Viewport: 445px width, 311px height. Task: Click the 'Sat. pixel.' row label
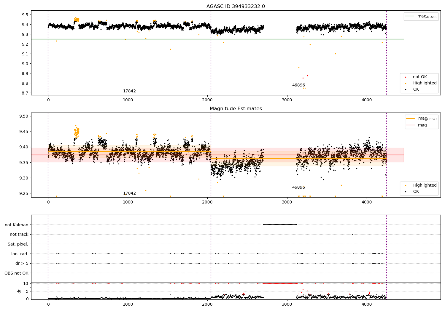pyautogui.click(x=18, y=244)
